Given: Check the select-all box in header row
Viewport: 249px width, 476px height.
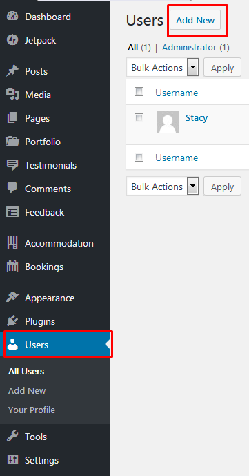Looking at the screenshot, I should tap(139, 91).
